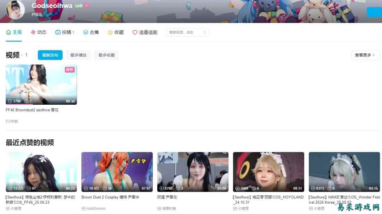Switch to the 合集 tab
This screenshot has width=382, height=214.
[94, 32]
